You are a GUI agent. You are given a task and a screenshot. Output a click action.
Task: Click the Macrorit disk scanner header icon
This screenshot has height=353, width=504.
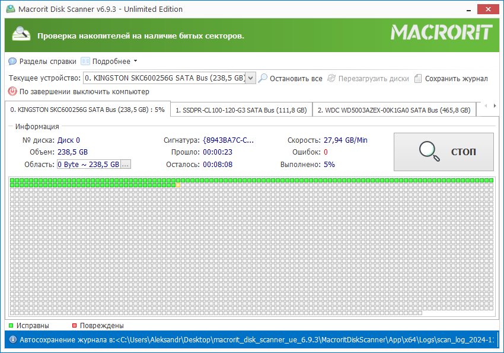21,35
